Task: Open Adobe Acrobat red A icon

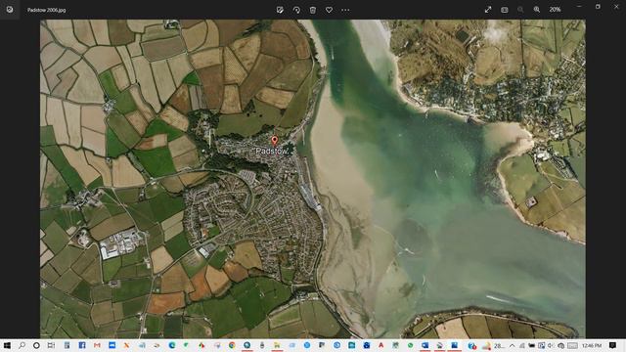Action: tap(380, 345)
